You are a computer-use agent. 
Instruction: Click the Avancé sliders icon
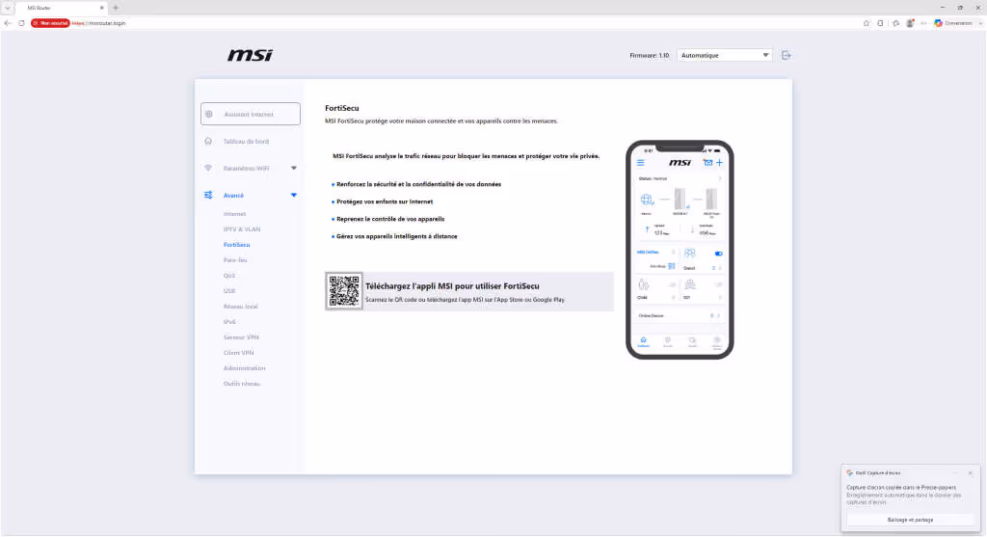click(x=208, y=195)
